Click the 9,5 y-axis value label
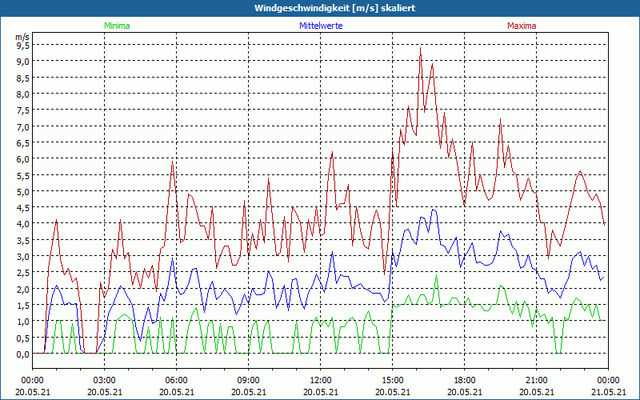The height and width of the screenshot is (400, 640). 22,45
